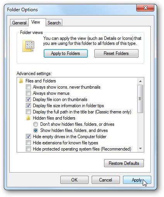164x197 pixels.
Task: Switch to the General tab
Action: [19, 23]
